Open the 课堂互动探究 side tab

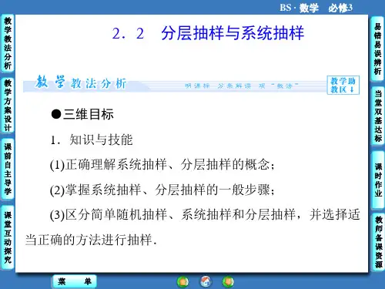point(8,237)
